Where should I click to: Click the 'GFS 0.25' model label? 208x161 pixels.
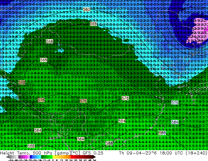(93, 153)
